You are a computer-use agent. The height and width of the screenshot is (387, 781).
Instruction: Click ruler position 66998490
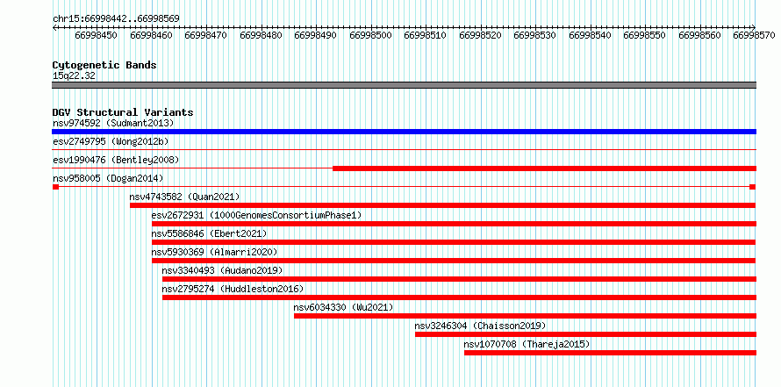point(315,35)
